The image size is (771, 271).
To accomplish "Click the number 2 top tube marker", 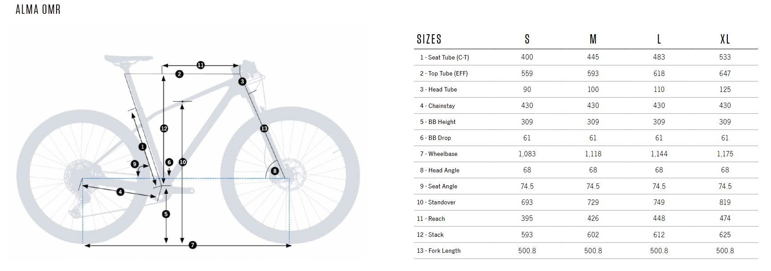I will 179,74.
